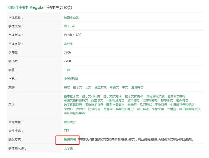209x158 pixels.
Task: Select the 符号 script link
Action: click(x=67, y=87)
